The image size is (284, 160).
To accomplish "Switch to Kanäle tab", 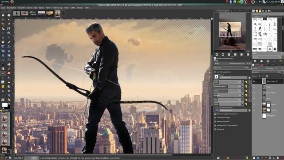I will point(264,65).
